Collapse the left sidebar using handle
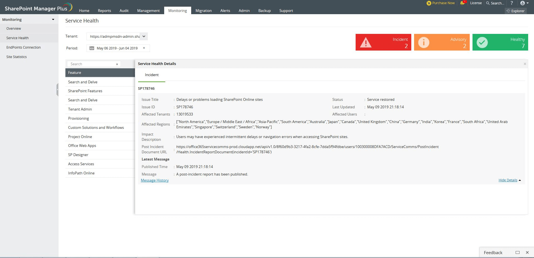Image resolution: width=534 pixels, height=258 pixels. click(57, 89)
